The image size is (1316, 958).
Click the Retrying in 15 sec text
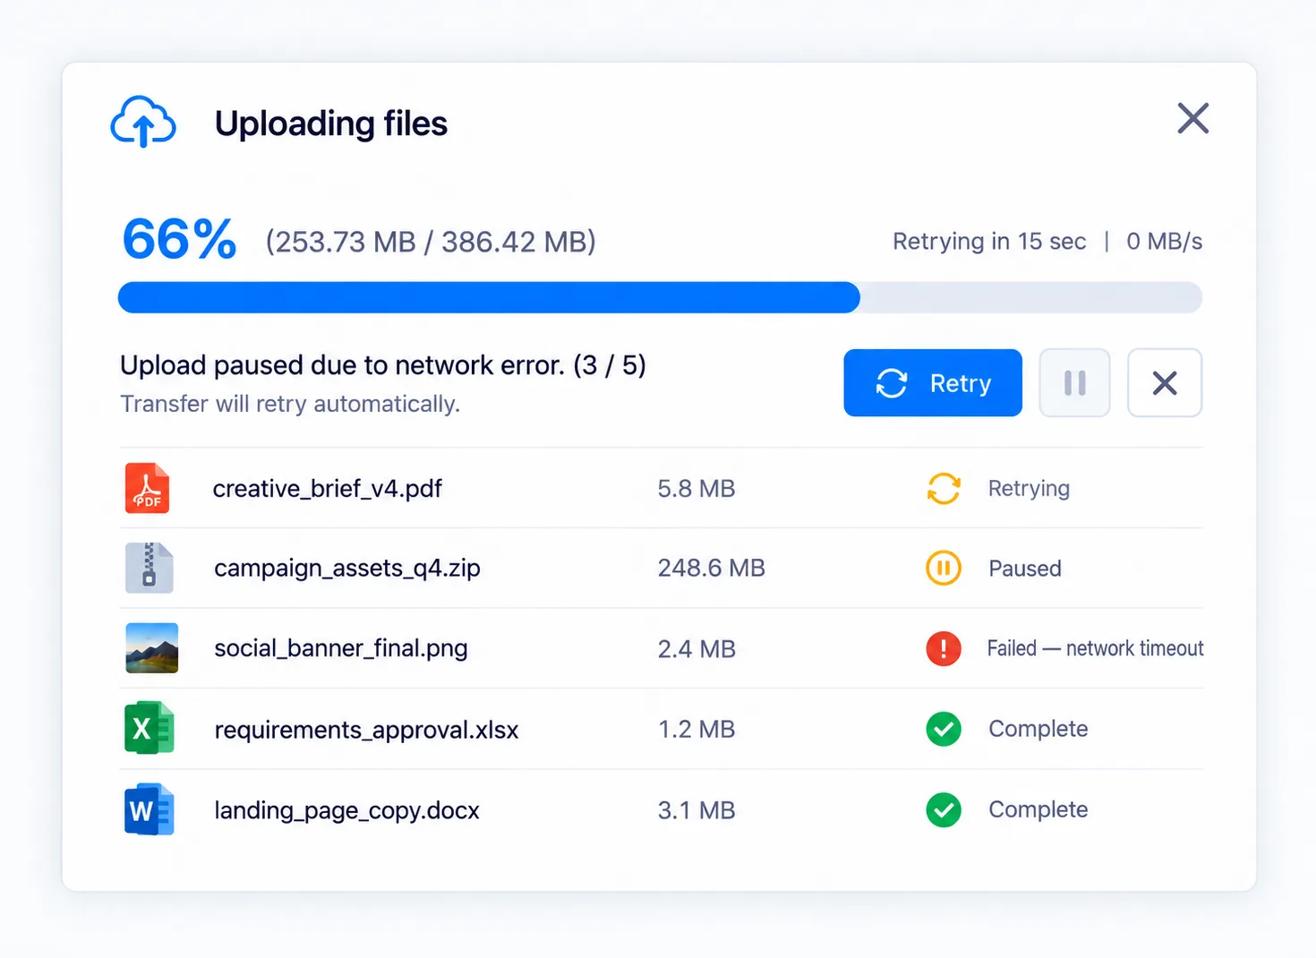(989, 241)
